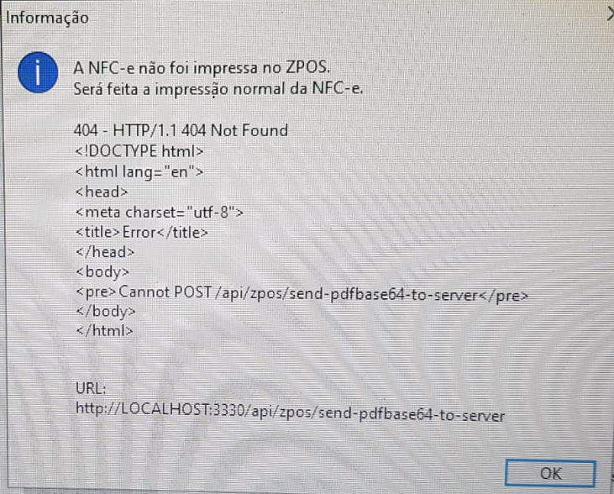Viewport: 614px width, 494px height.
Task: Close the Informação dialog with the X
Action: coord(610,14)
